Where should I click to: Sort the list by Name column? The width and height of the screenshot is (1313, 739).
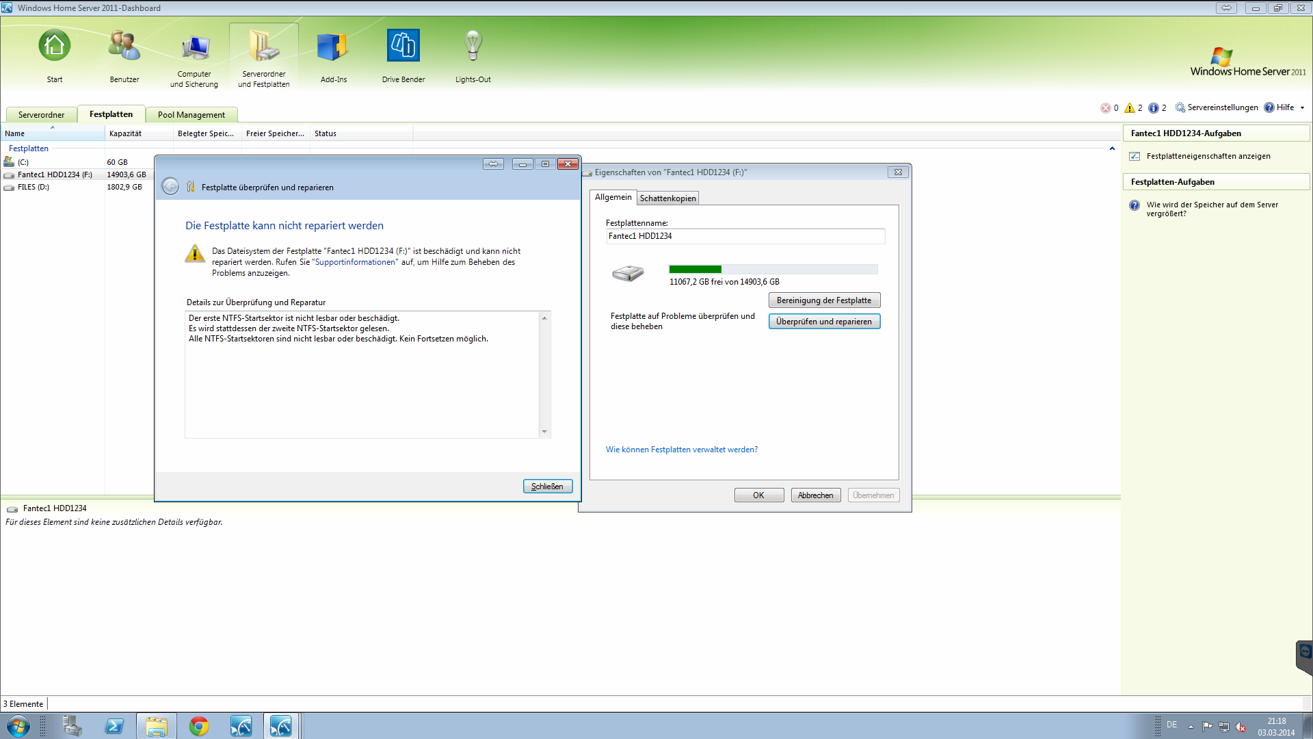tap(53, 133)
